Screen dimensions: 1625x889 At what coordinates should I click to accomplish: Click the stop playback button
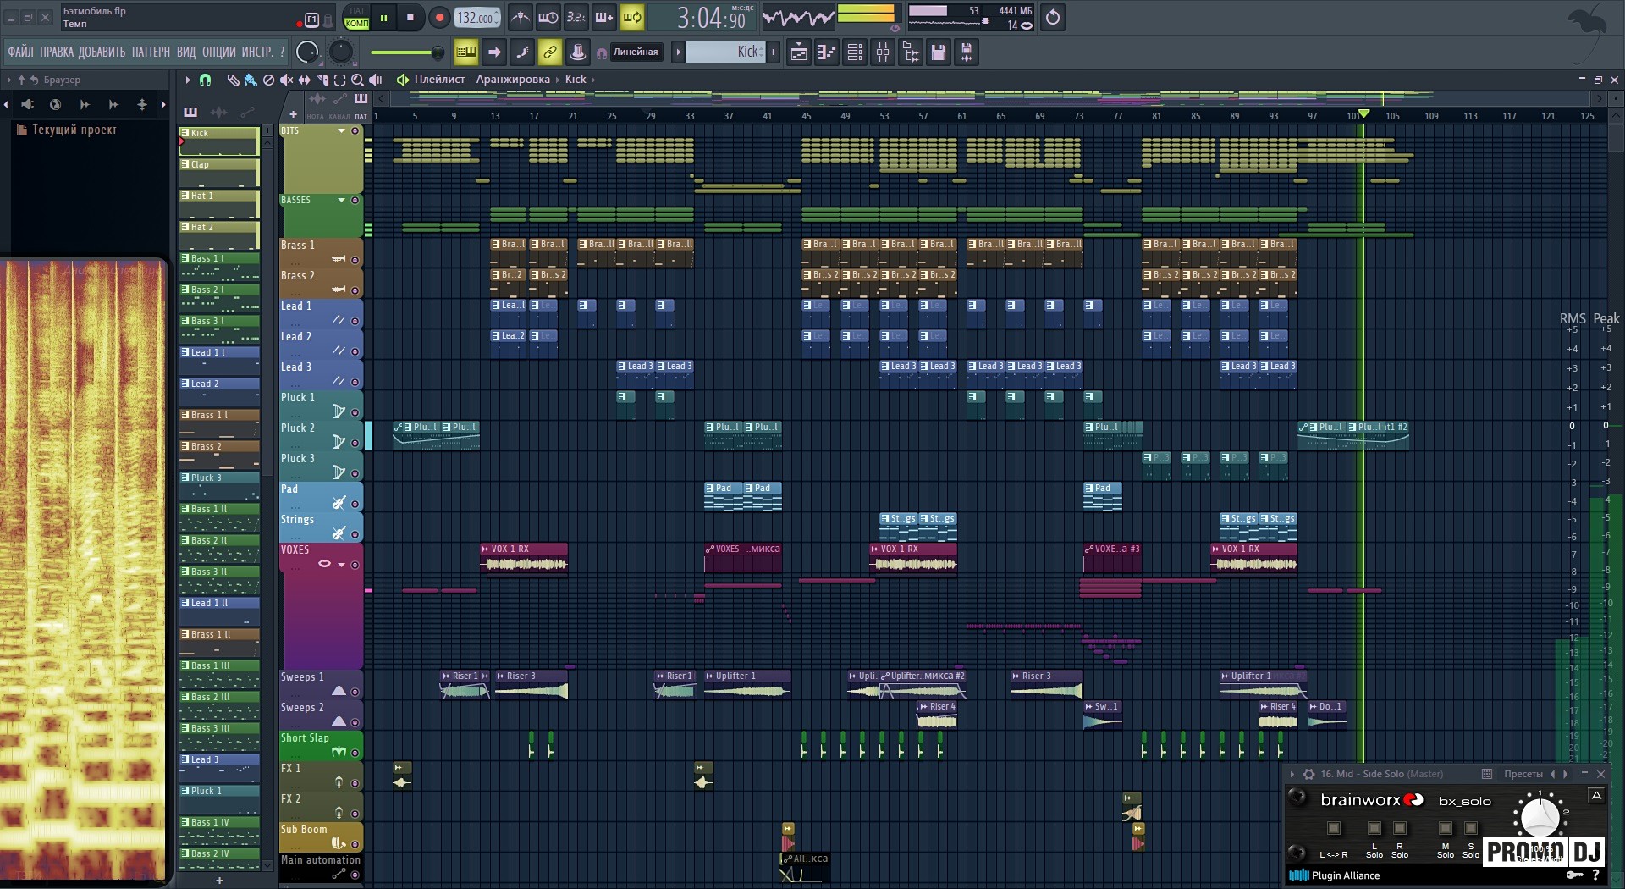[410, 18]
